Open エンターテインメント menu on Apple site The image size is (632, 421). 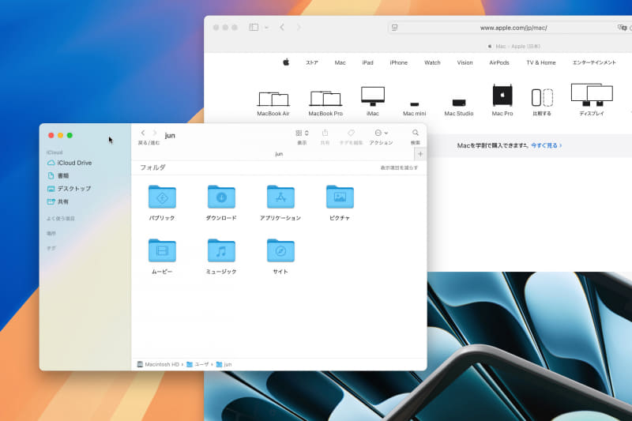(594, 62)
